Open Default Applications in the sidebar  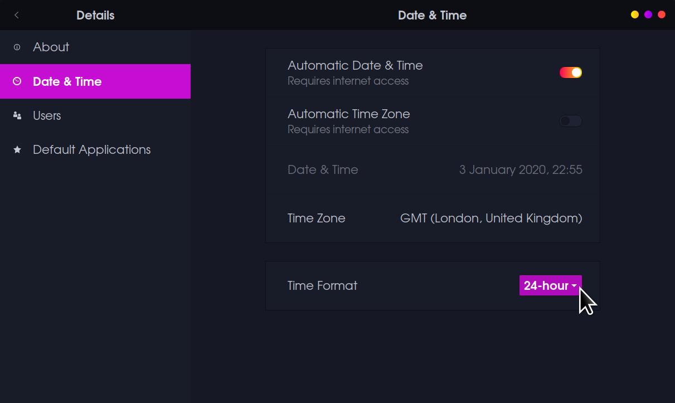[92, 150]
